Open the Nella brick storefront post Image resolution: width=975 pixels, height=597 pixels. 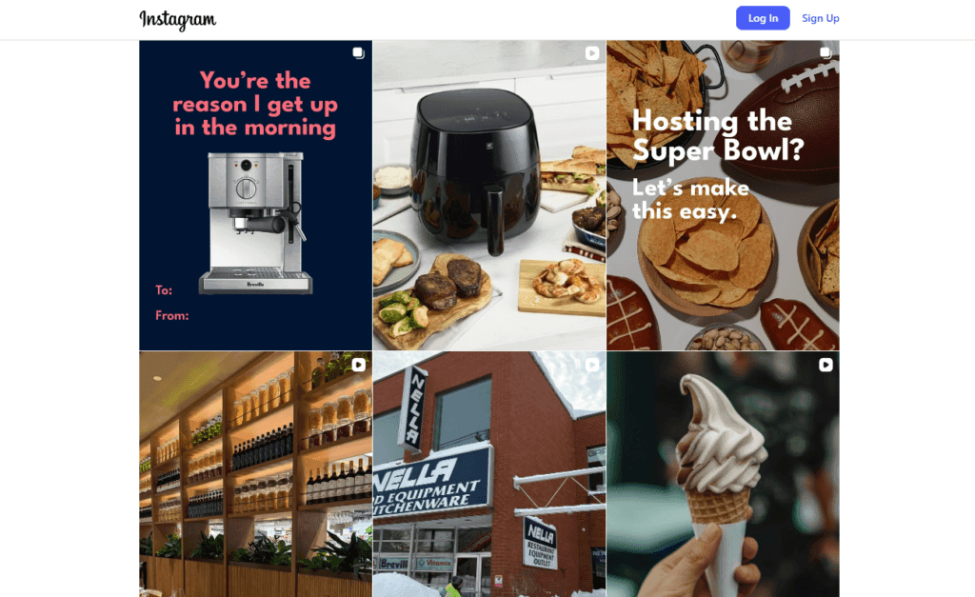[489, 474]
